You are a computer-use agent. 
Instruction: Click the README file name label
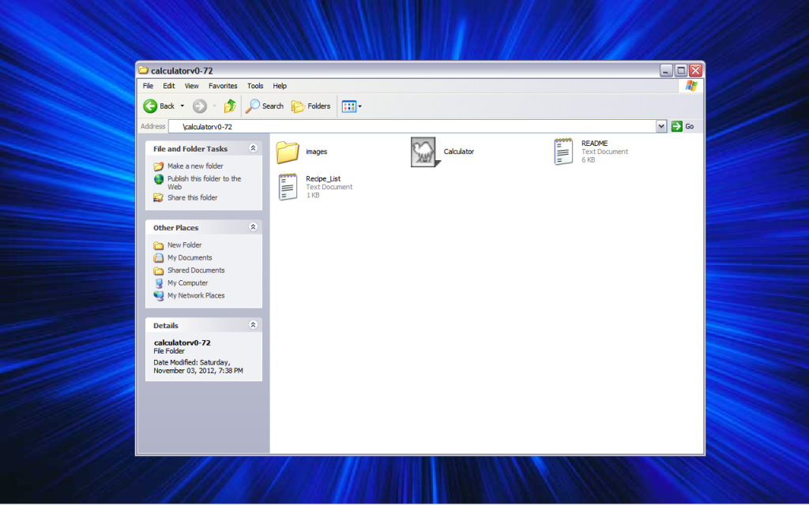pyautogui.click(x=594, y=144)
